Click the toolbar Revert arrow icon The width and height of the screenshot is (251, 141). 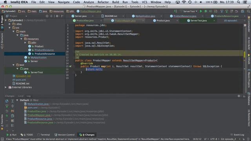point(236,11)
